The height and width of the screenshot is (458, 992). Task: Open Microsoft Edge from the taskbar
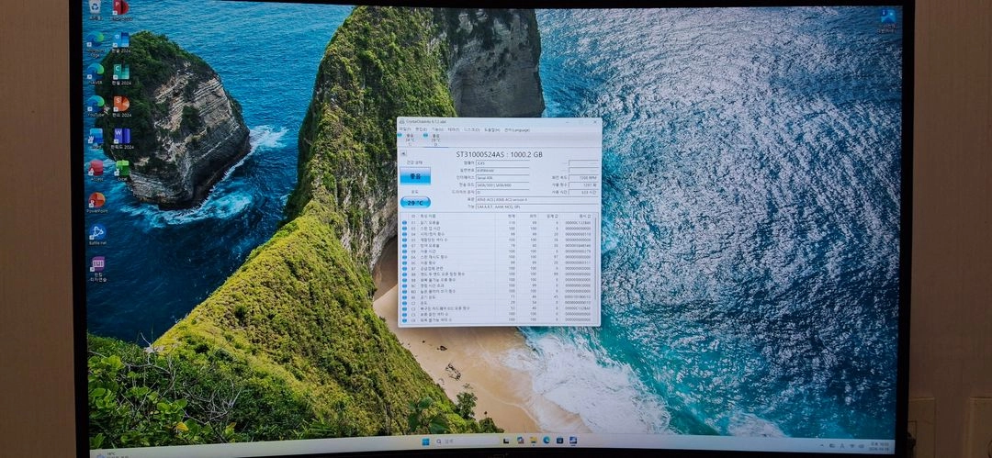(547, 441)
